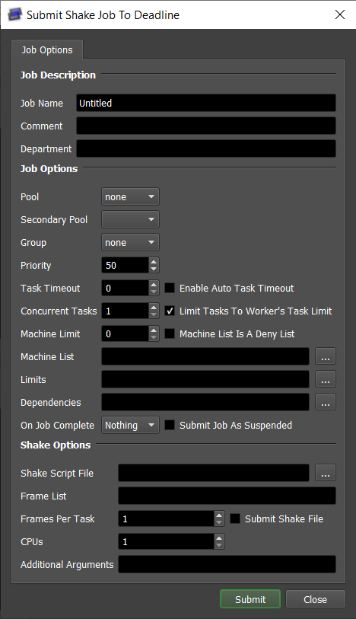The width and height of the screenshot is (356, 619).
Task: Browse for Machine List with ellipsis button
Action: coord(326,356)
